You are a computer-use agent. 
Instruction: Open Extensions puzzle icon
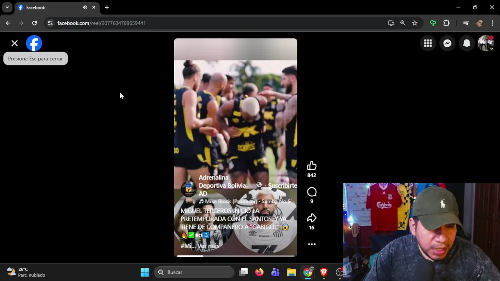coord(446,23)
